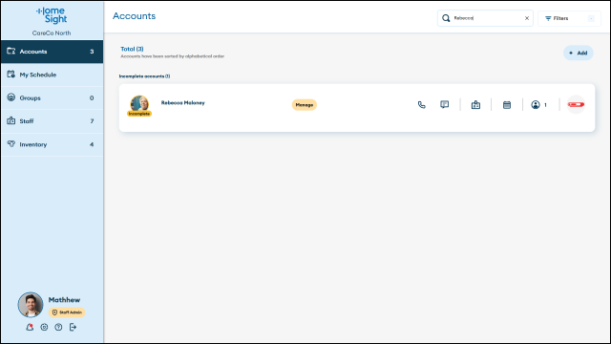This screenshot has height=344, width=611.
Task: Click the CareCo North organization name
Action: pos(52,33)
